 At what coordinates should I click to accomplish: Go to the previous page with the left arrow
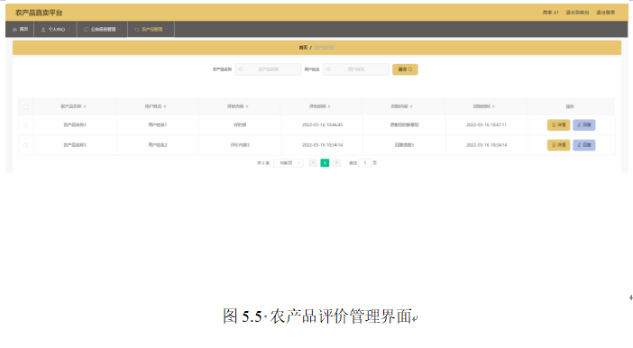(313, 162)
